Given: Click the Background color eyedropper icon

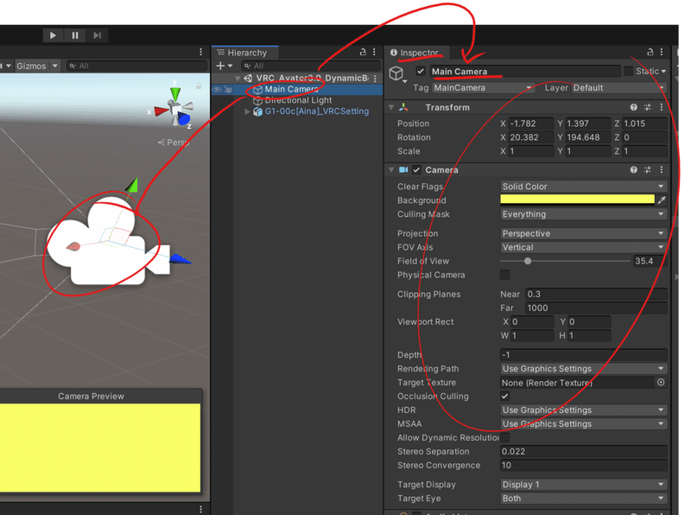Looking at the screenshot, I should coord(662,200).
